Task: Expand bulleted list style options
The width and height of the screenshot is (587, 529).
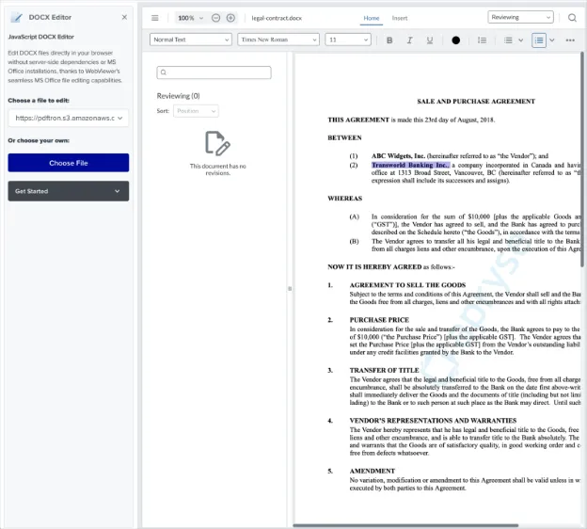Action: [x=521, y=40]
